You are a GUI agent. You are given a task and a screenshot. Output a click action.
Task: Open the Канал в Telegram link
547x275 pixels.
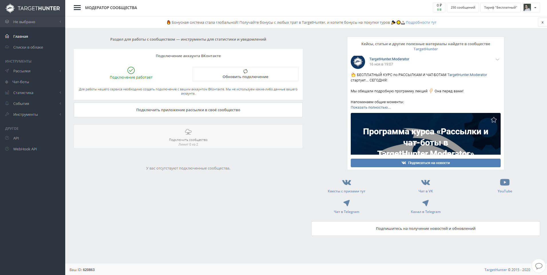[x=426, y=212]
